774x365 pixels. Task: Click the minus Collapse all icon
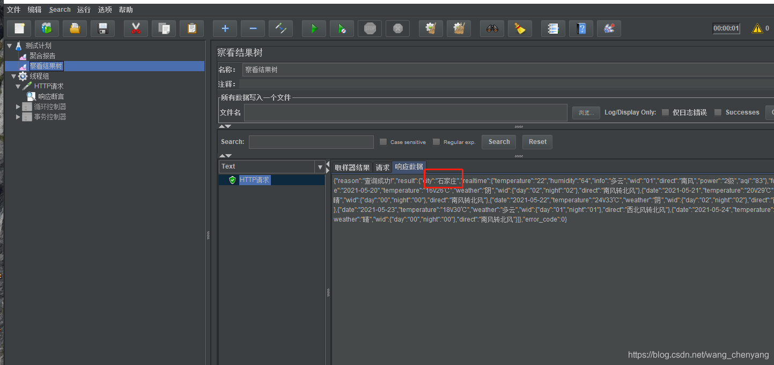[x=253, y=28]
